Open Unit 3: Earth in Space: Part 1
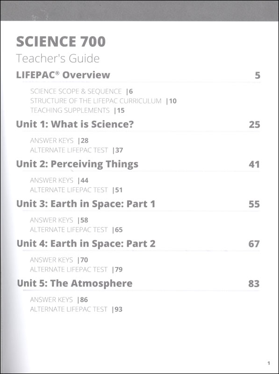The width and height of the screenshot is (279, 374). [86, 204]
